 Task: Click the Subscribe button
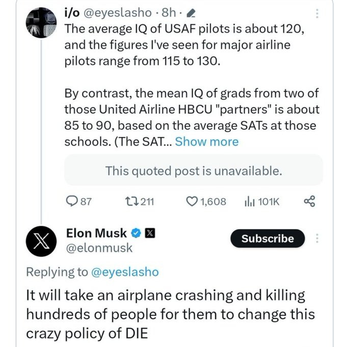pos(268,238)
